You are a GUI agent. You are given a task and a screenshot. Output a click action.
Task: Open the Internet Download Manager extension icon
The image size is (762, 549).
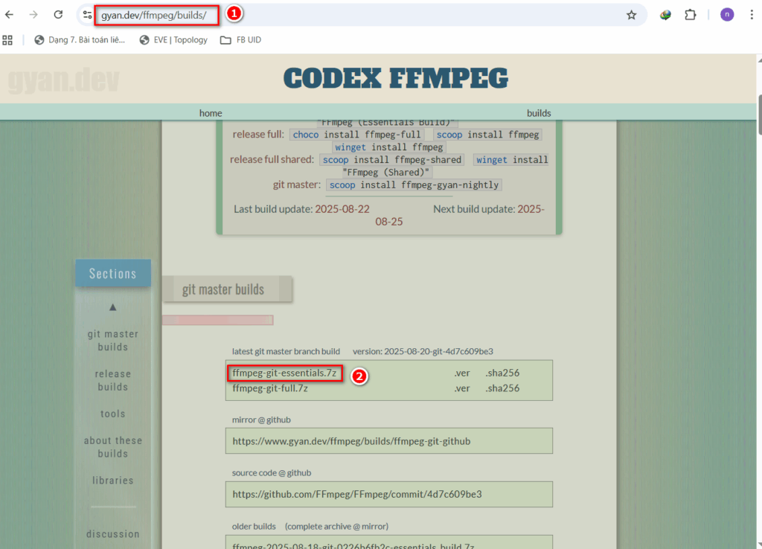(x=665, y=15)
